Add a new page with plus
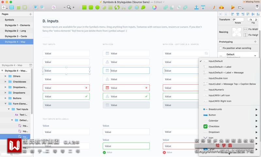Viewport: 261px width, 157px height. coord(30,14)
